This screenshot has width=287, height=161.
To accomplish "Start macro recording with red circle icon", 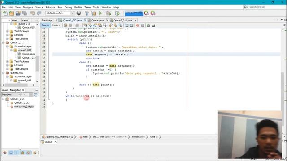I will coord(138,25).
